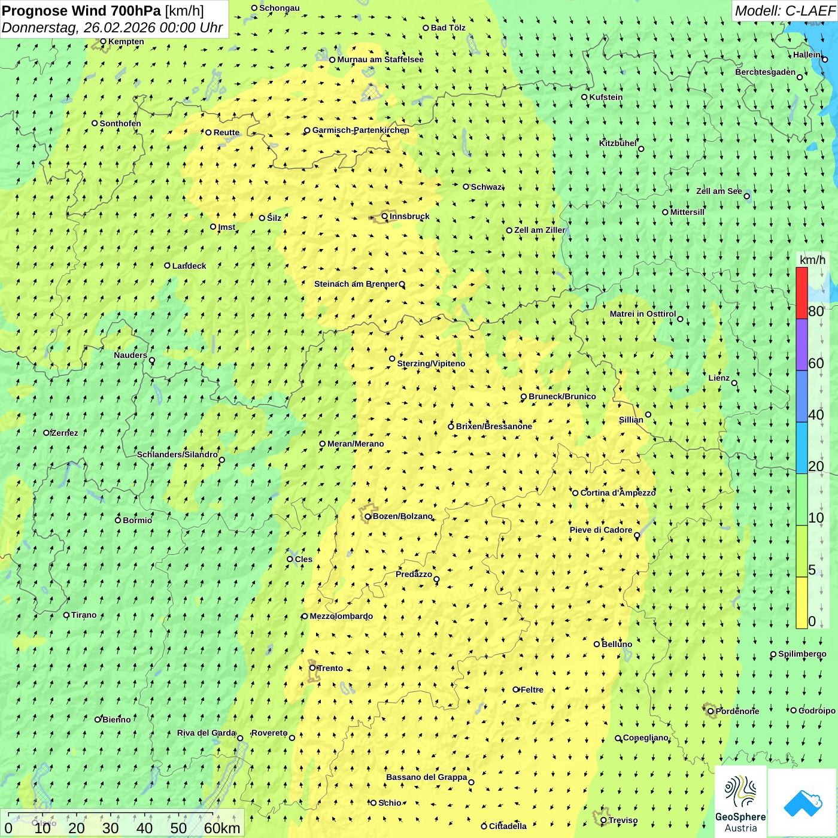The height and width of the screenshot is (838, 838).
Task: Click the date 'Donnerstag, 26.02.2026 00:00 Uhr'
Action: pos(112,28)
